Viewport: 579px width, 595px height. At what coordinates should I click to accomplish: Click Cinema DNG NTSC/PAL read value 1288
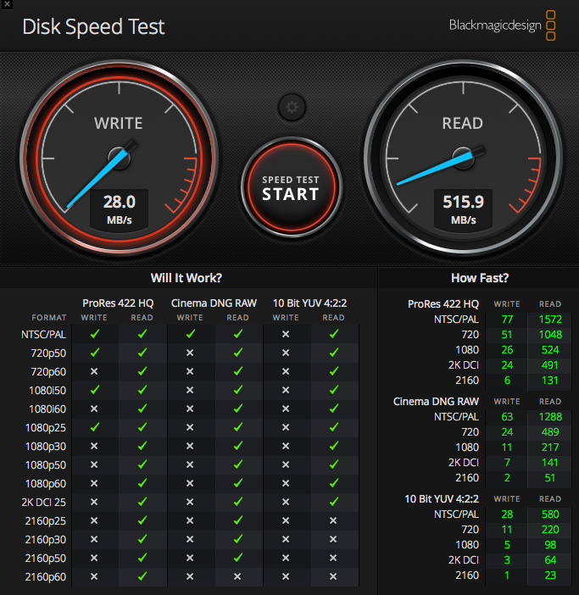pyautogui.click(x=550, y=417)
